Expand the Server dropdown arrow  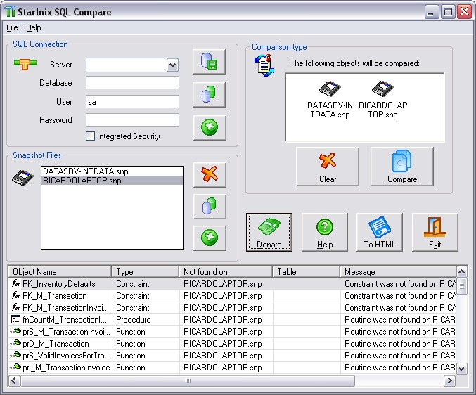pos(172,65)
